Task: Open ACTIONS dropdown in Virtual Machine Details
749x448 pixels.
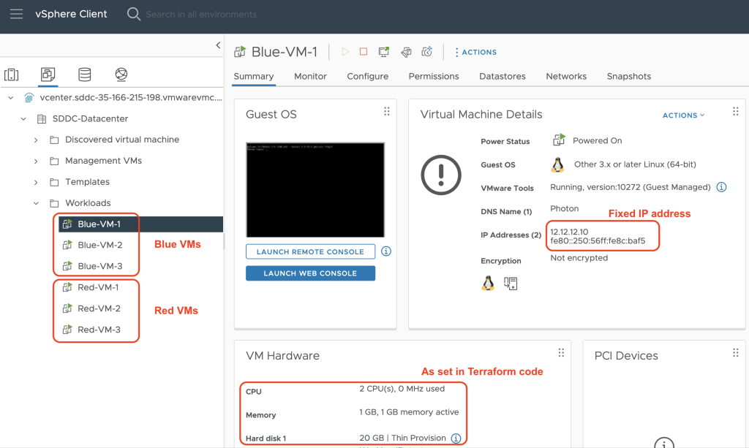Action: pos(684,115)
